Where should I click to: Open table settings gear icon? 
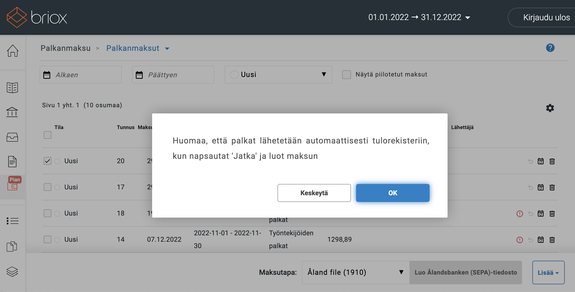(x=550, y=108)
